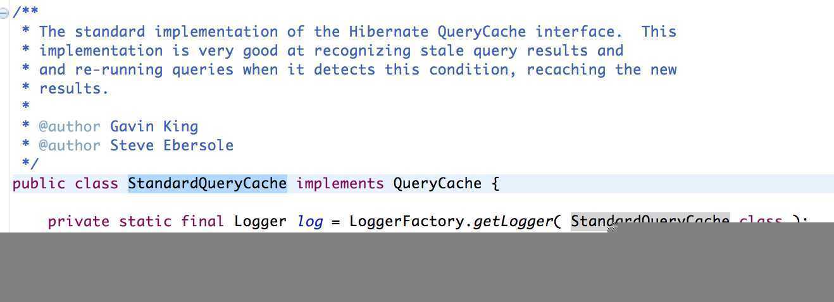
Task: Place cursor on the class keyword
Action: pyautogui.click(x=96, y=184)
